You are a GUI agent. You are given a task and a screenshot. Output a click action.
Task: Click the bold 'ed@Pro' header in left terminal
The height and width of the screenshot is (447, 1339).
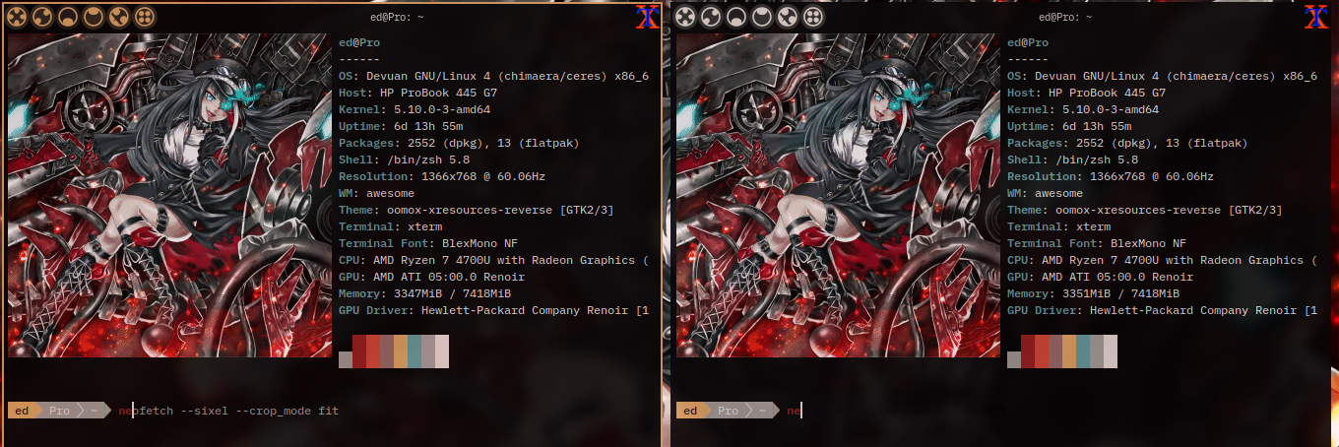point(359,42)
